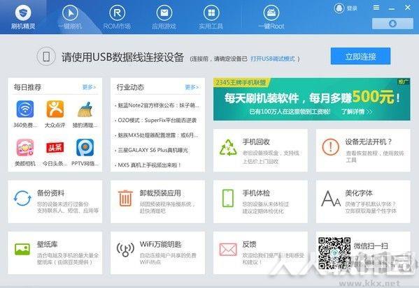Click the 2345 banner advertisement
This screenshot has width=419, height=288.
(x=311, y=99)
